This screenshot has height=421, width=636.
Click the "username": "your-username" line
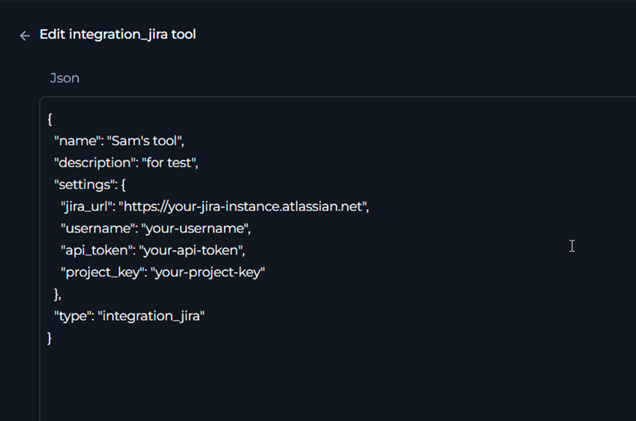[x=156, y=228]
